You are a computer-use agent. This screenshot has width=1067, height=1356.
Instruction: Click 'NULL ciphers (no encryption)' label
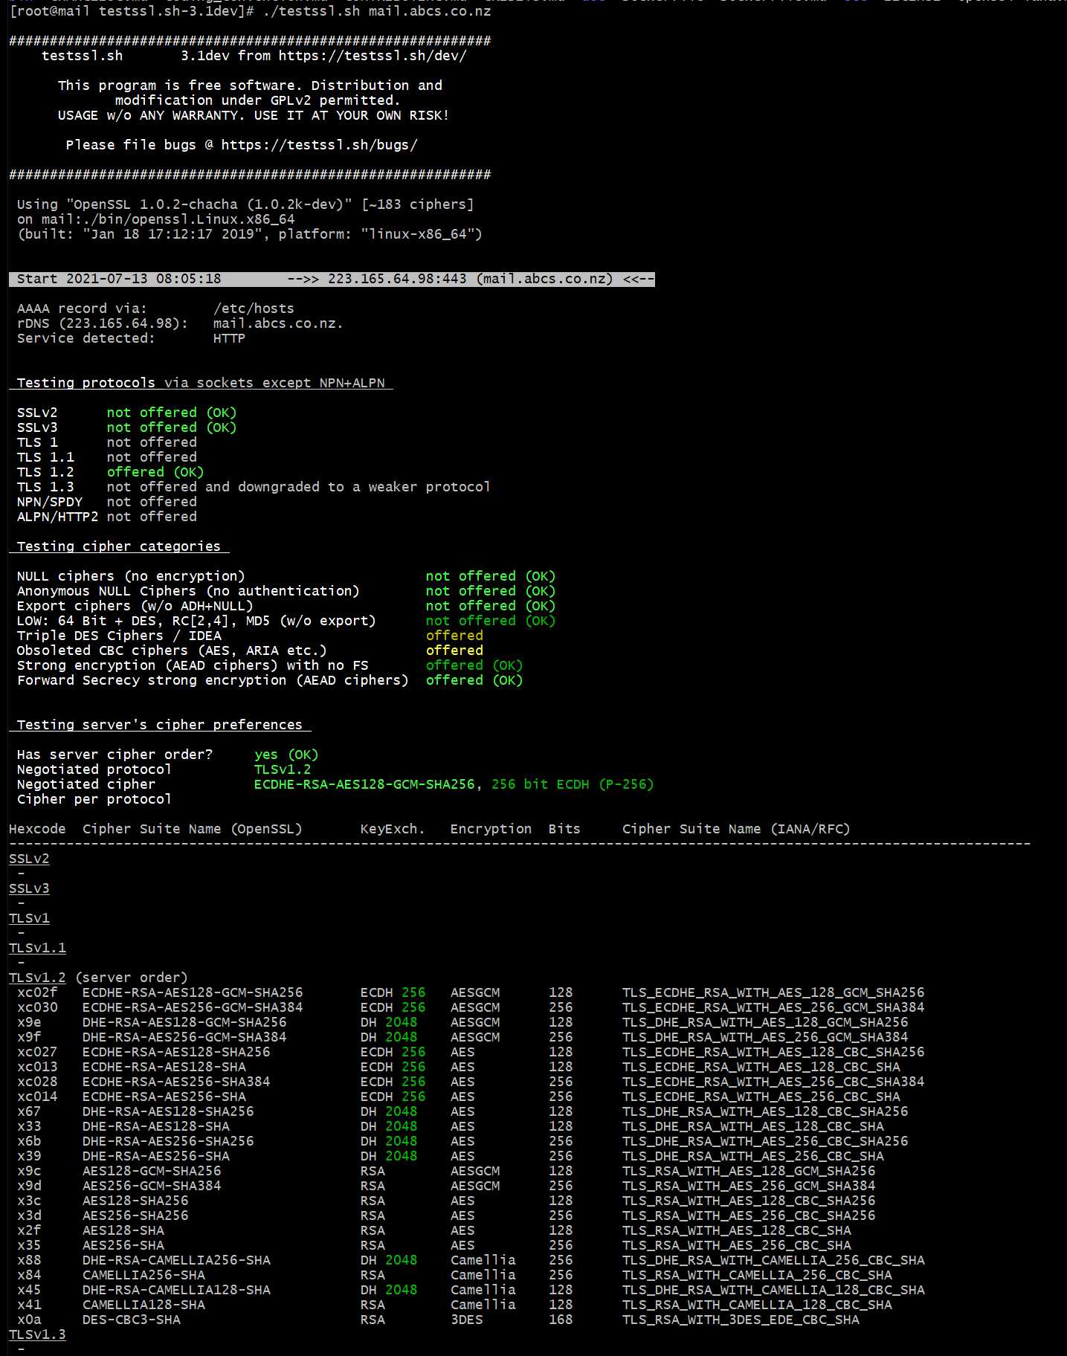[x=131, y=576]
